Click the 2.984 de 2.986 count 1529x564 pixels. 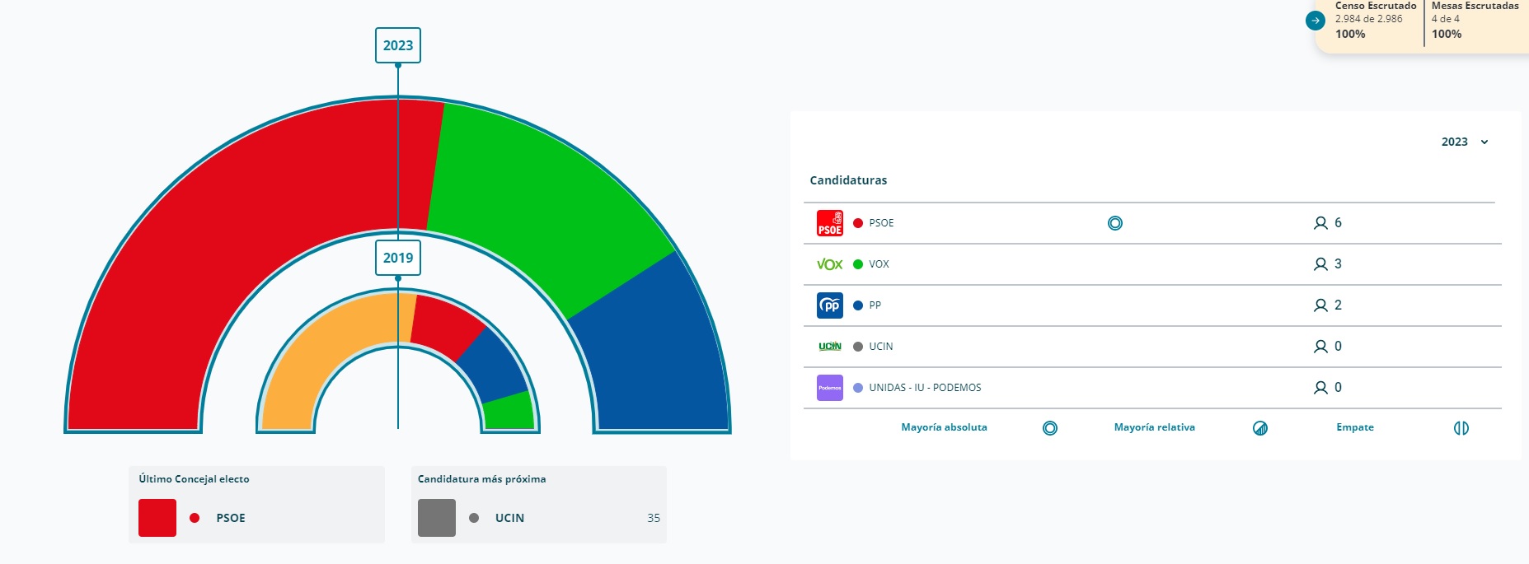(x=1368, y=19)
